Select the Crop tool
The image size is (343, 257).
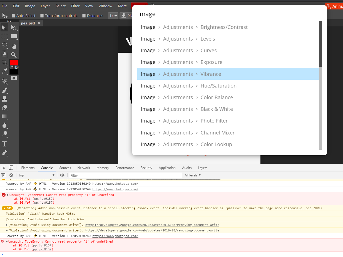(4, 62)
